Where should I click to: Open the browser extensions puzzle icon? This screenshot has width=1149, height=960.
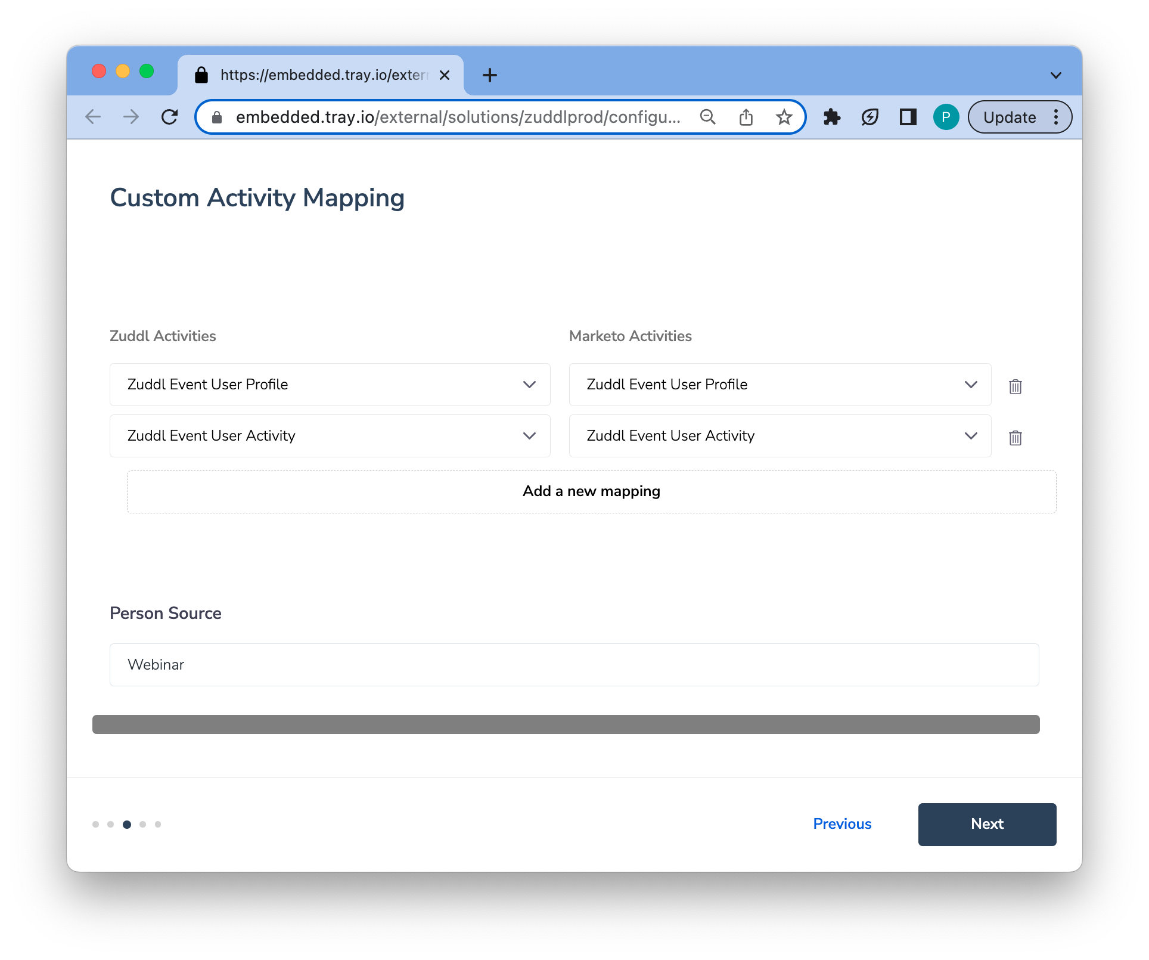point(831,117)
